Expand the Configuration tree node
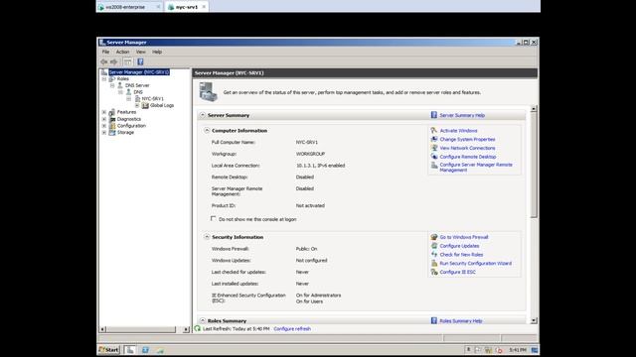This screenshot has width=636, height=357. coord(104,126)
